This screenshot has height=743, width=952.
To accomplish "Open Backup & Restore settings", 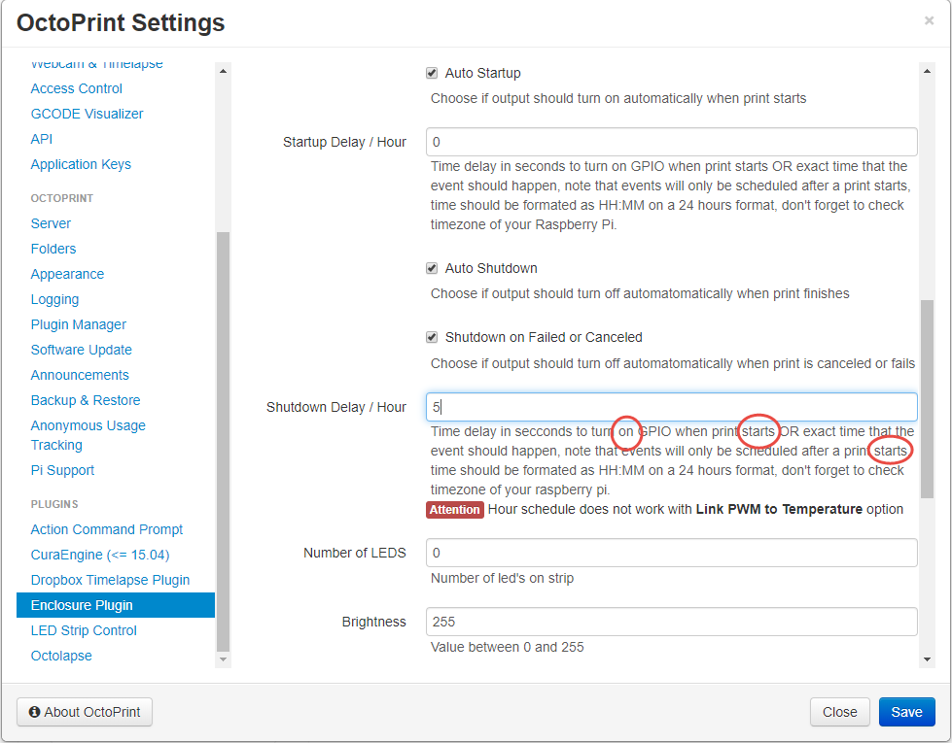I will click(x=85, y=399).
